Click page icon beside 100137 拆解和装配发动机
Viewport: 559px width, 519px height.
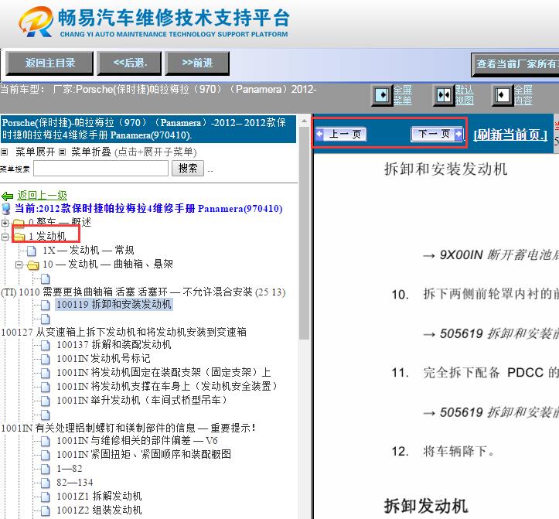(x=46, y=345)
